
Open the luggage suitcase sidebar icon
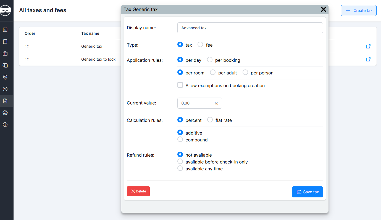[5, 53]
